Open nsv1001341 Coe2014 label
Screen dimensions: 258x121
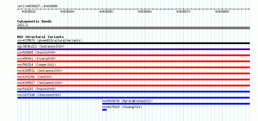[35, 77]
